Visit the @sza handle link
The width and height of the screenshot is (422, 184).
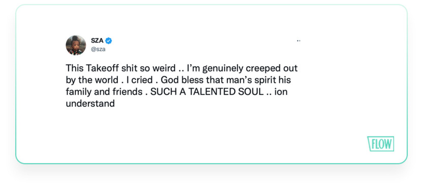[98, 49]
